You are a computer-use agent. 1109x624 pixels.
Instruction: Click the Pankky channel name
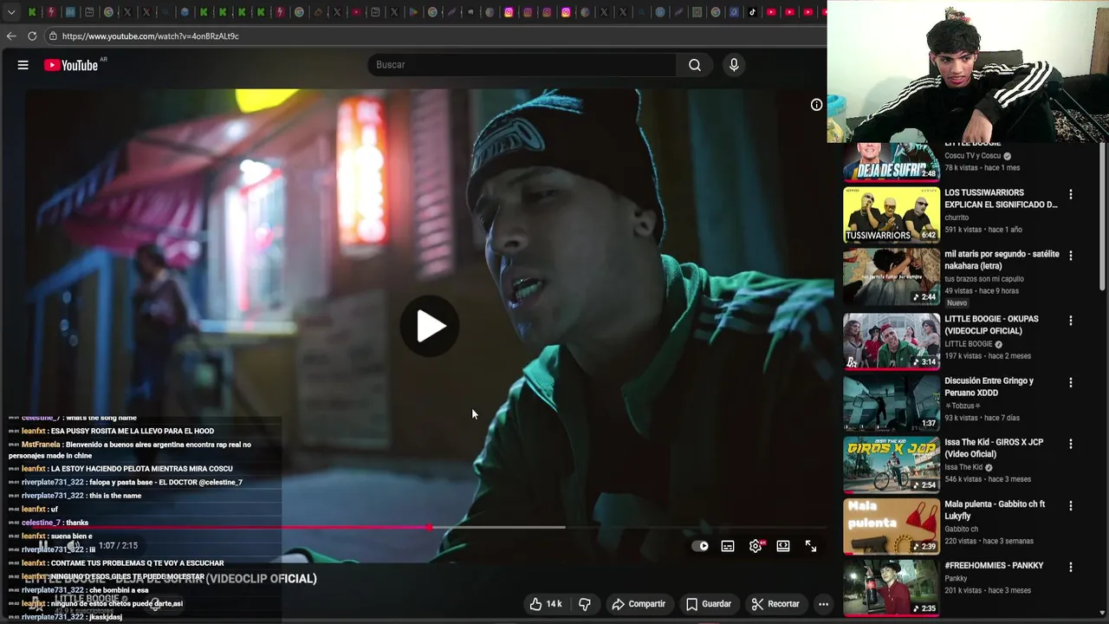click(956, 578)
